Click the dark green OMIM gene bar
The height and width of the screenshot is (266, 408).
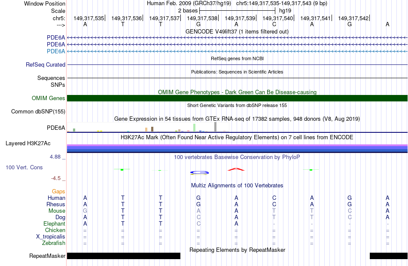237,98
